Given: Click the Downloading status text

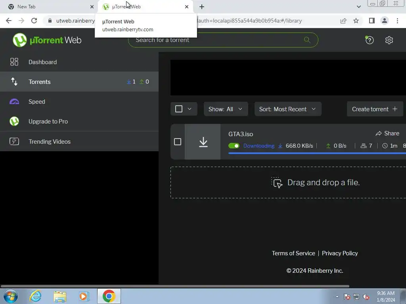Looking at the screenshot, I should [259, 146].
